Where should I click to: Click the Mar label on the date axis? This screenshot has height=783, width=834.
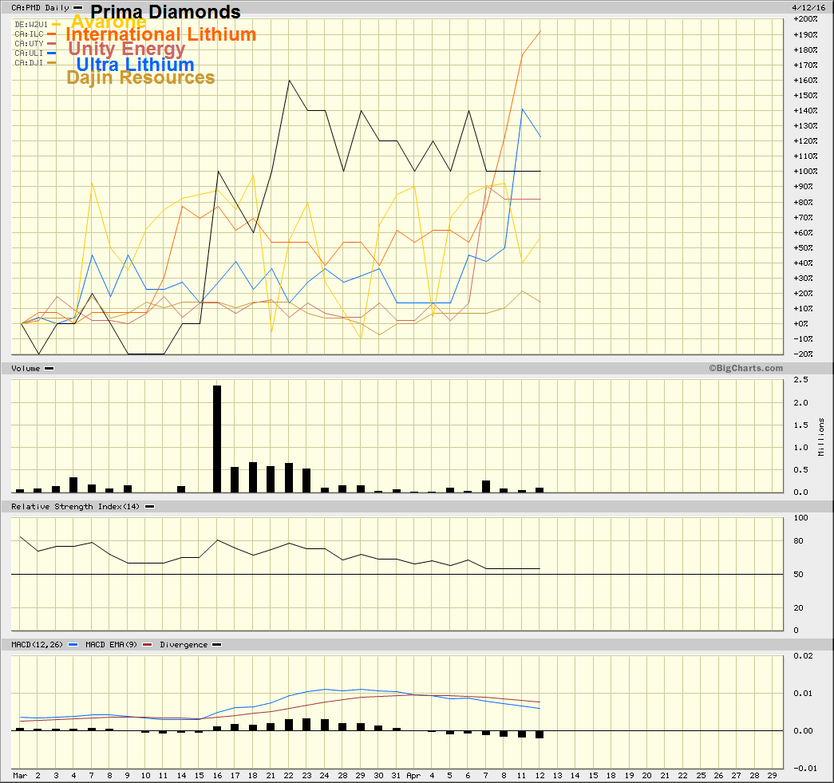[x=20, y=775]
